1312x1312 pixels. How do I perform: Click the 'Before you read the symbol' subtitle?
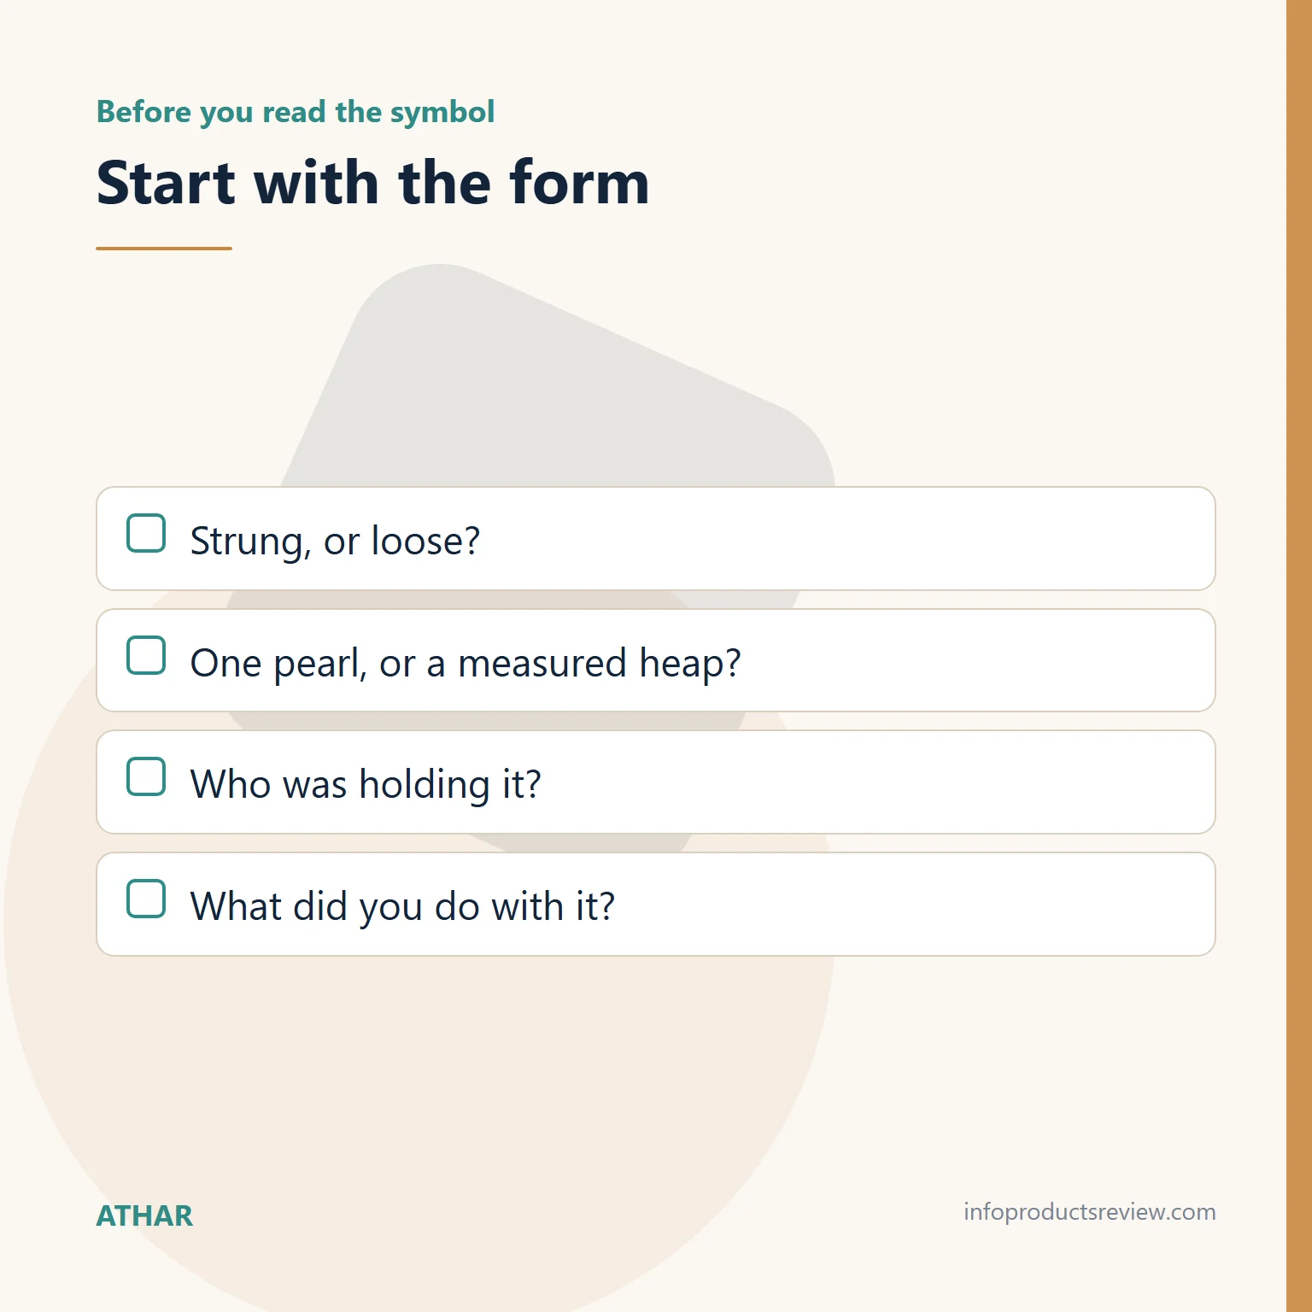coord(296,112)
